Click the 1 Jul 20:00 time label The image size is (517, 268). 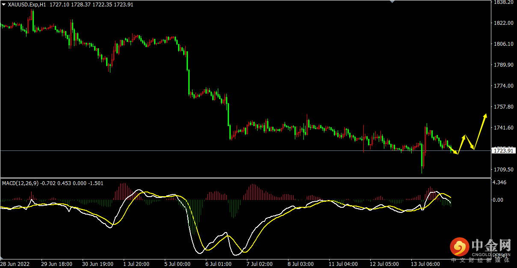click(136, 264)
